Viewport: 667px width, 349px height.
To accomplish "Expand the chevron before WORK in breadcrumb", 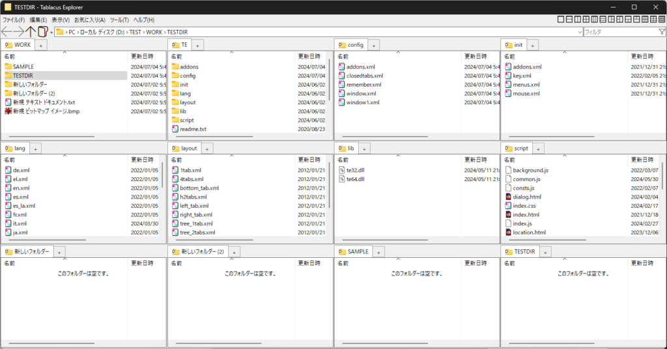I will click(143, 32).
